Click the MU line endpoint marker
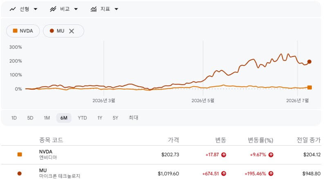 click(309, 62)
